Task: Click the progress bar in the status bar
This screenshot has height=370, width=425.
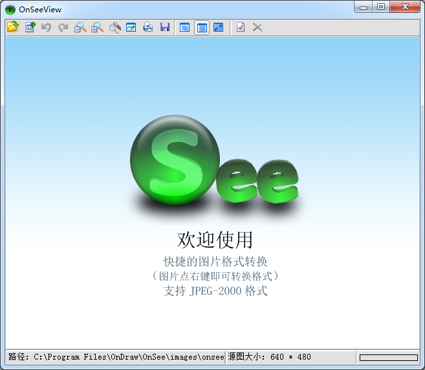Action: 388,358
